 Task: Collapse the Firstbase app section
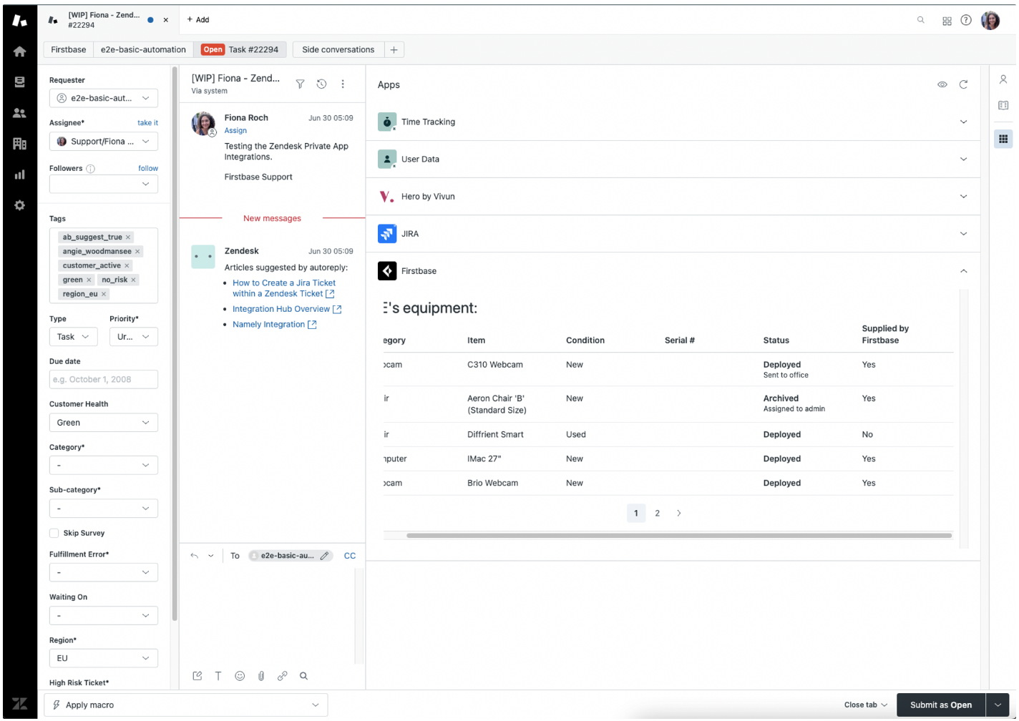tap(963, 271)
